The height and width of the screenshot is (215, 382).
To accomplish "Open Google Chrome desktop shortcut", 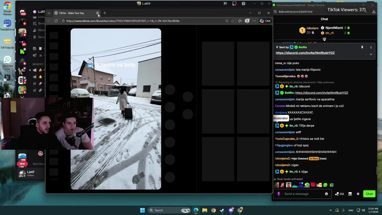I will point(7,8).
